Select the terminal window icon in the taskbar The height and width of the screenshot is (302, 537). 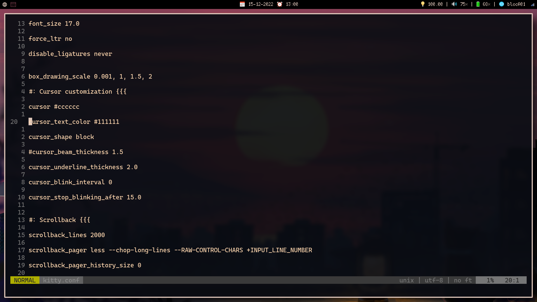point(13,4)
